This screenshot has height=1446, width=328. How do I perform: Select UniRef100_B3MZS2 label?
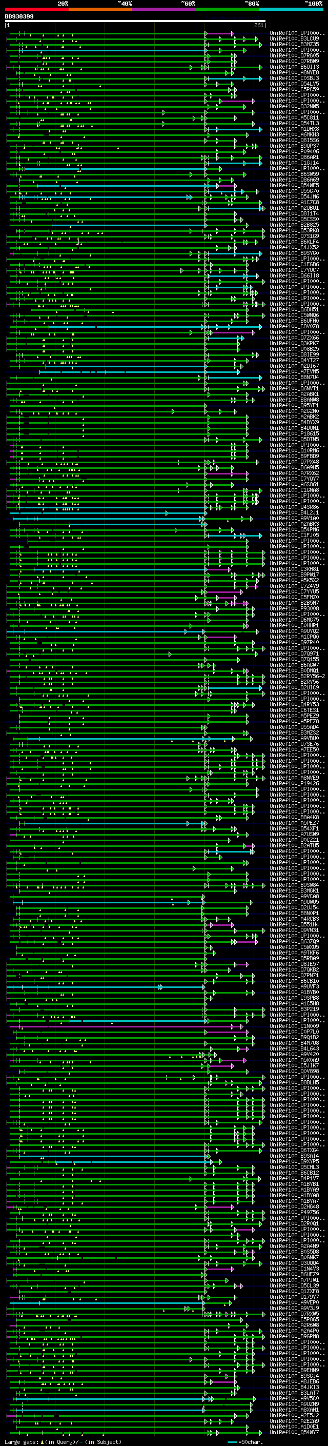point(294,732)
